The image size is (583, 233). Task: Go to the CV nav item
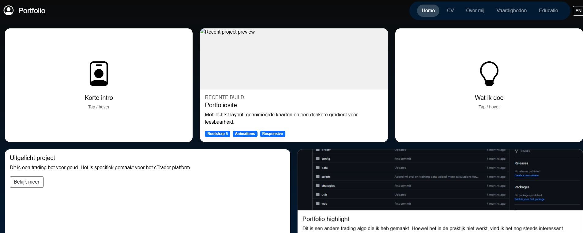(450, 11)
